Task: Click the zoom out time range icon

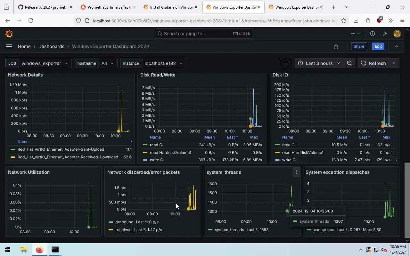Action: point(349,63)
